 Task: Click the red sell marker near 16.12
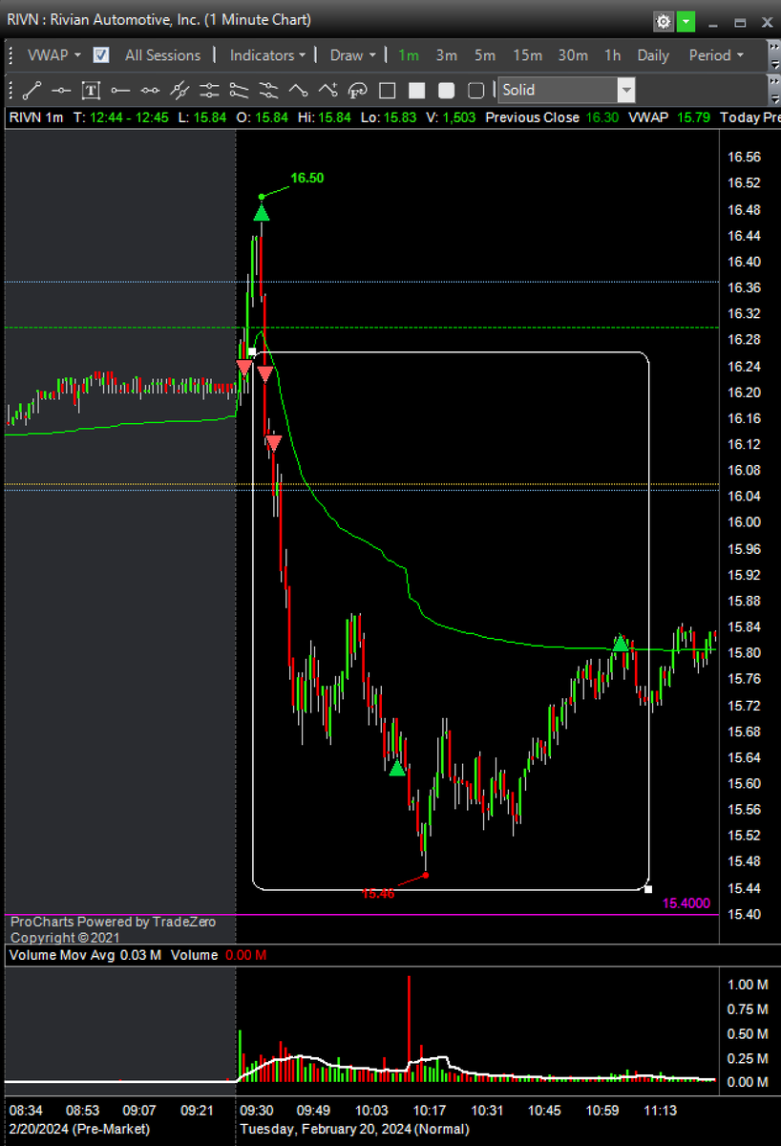click(273, 443)
